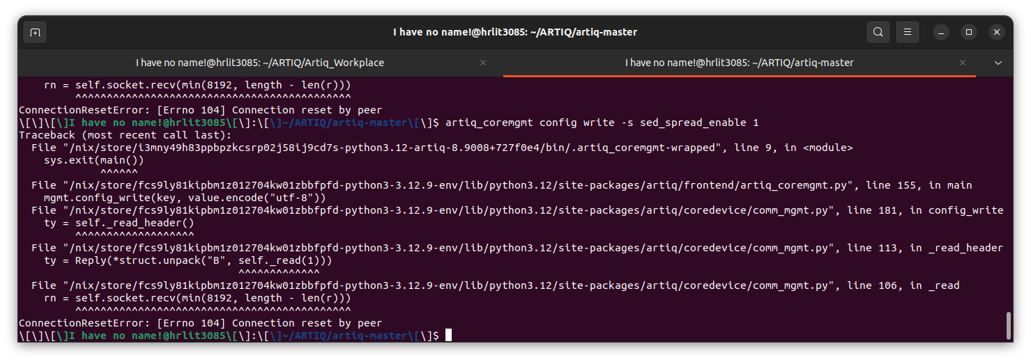Click 'Traceback (most recent call last):' text
The image size is (1031, 362).
(125, 135)
